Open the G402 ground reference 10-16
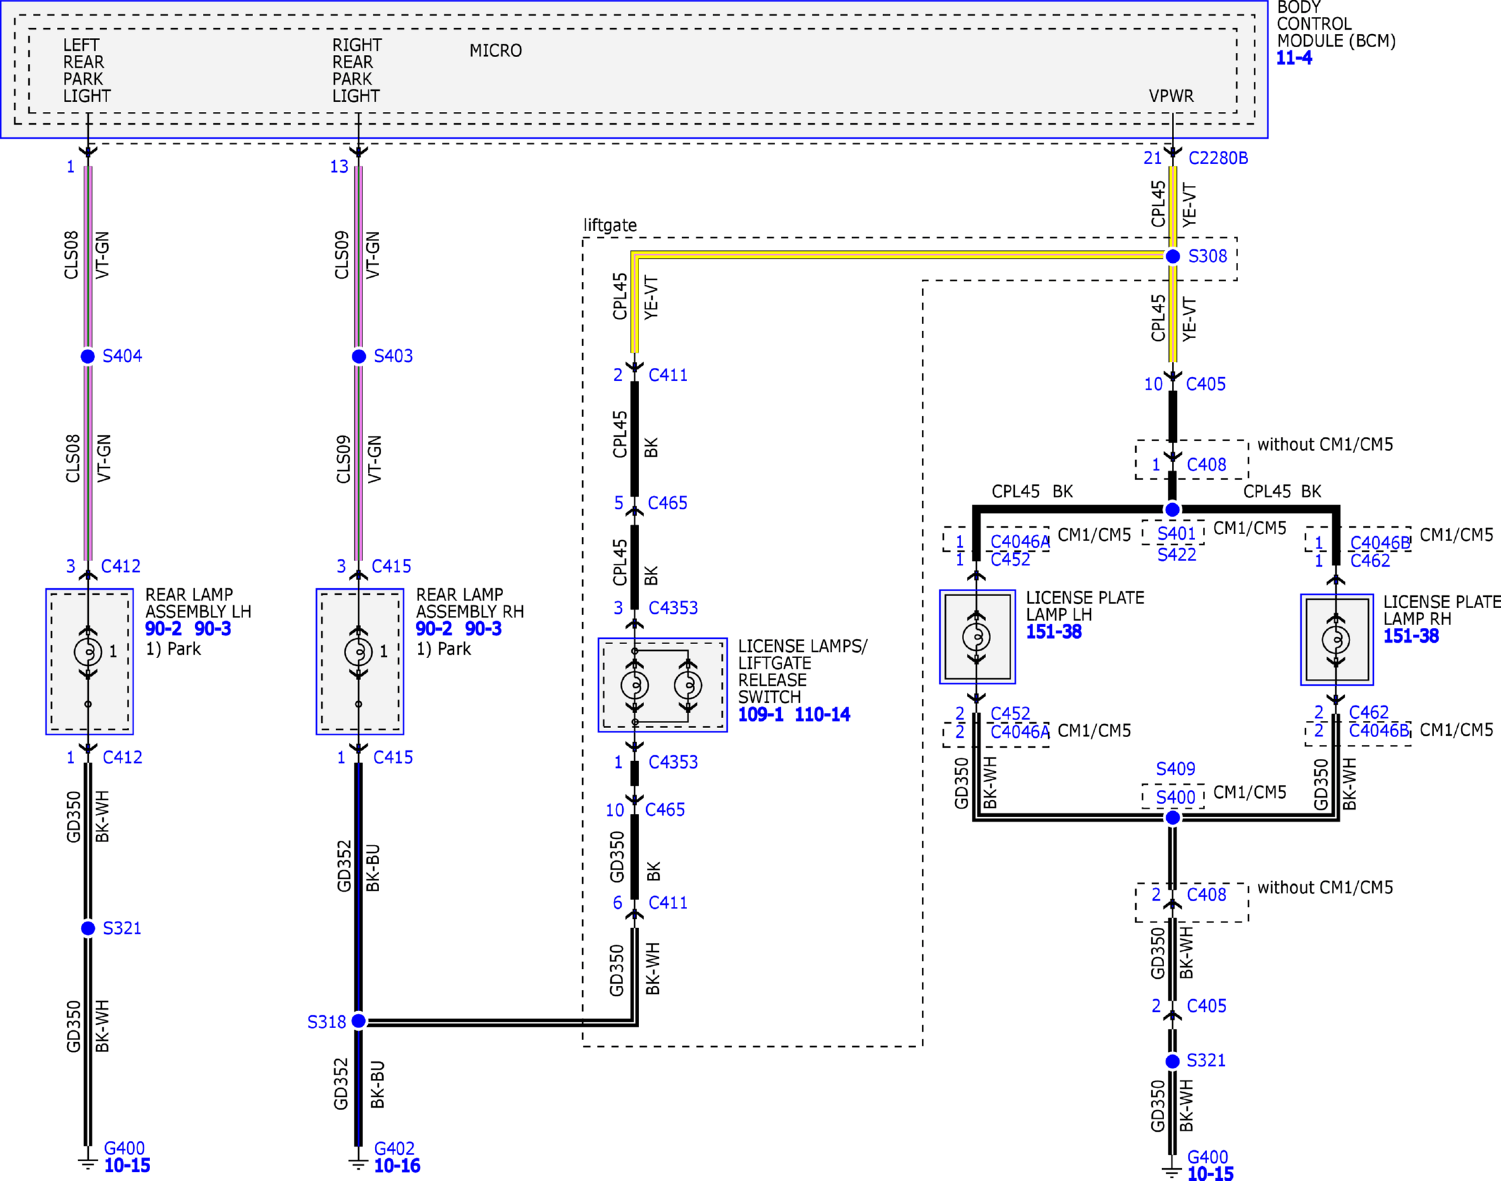Image resolution: width=1501 pixels, height=1181 pixels. (x=397, y=1166)
